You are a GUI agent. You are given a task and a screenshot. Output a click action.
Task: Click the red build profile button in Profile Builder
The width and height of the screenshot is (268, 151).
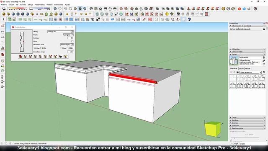(x=21, y=57)
